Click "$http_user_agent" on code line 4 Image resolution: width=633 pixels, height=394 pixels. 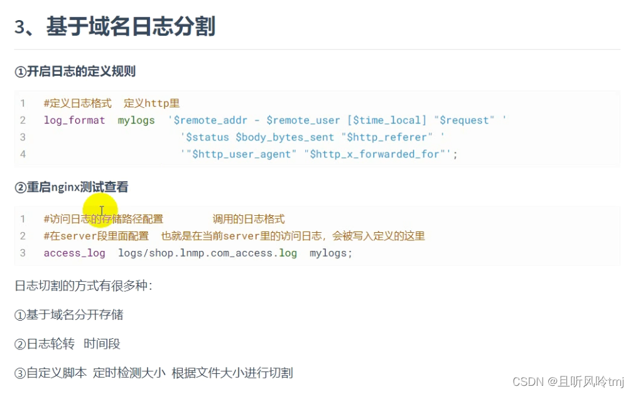point(242,154)
